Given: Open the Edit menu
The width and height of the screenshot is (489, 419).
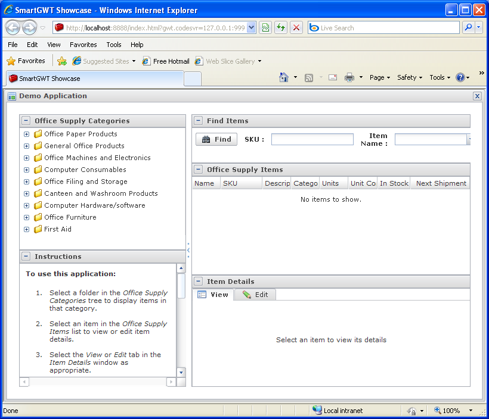Looking at the screenshot, I should (32, 45).
